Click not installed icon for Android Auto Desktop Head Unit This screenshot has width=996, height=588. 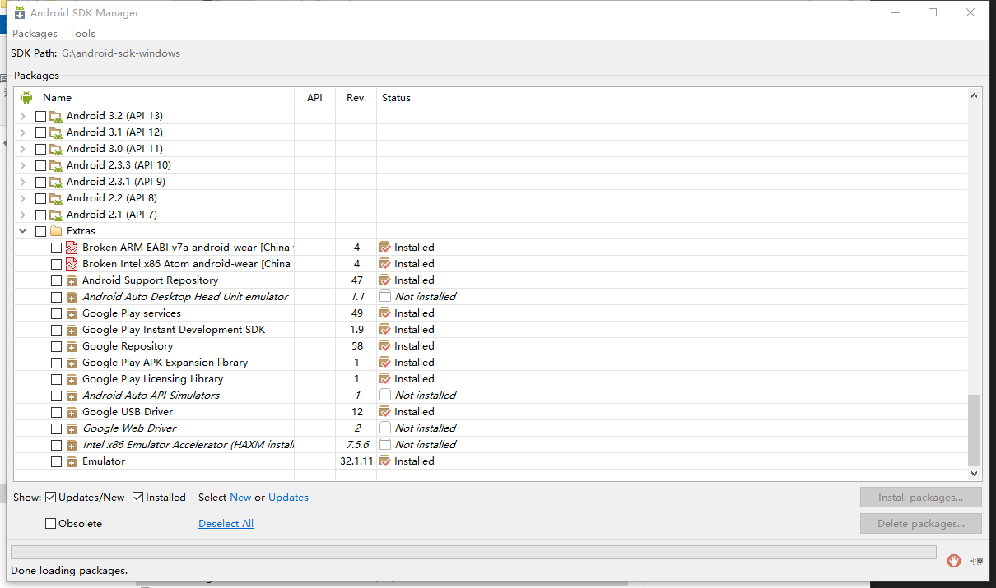pos(385,297)
